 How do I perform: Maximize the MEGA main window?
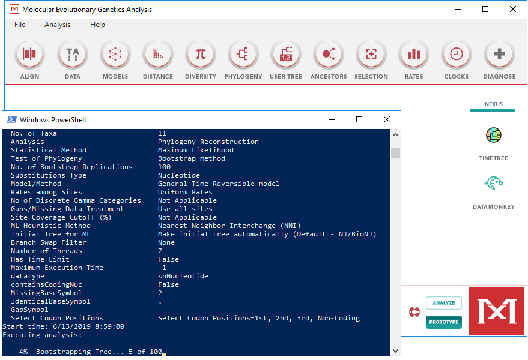[x=485, y=9]
